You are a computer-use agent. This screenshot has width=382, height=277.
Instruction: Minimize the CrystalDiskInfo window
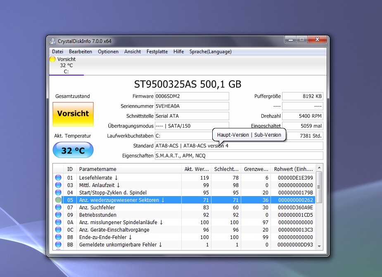coord(291,40)
